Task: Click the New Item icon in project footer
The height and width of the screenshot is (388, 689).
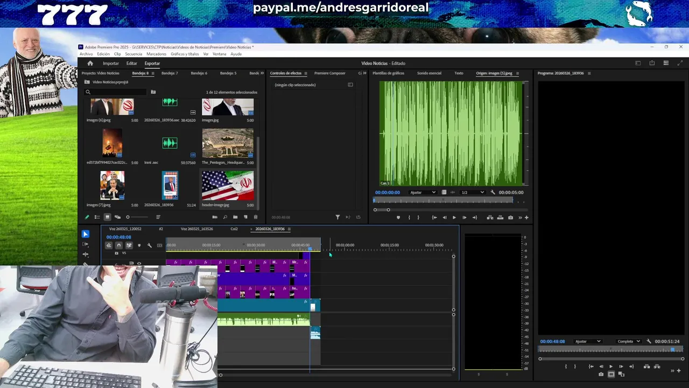Action: pyautogui.click(x=245, y=217)
